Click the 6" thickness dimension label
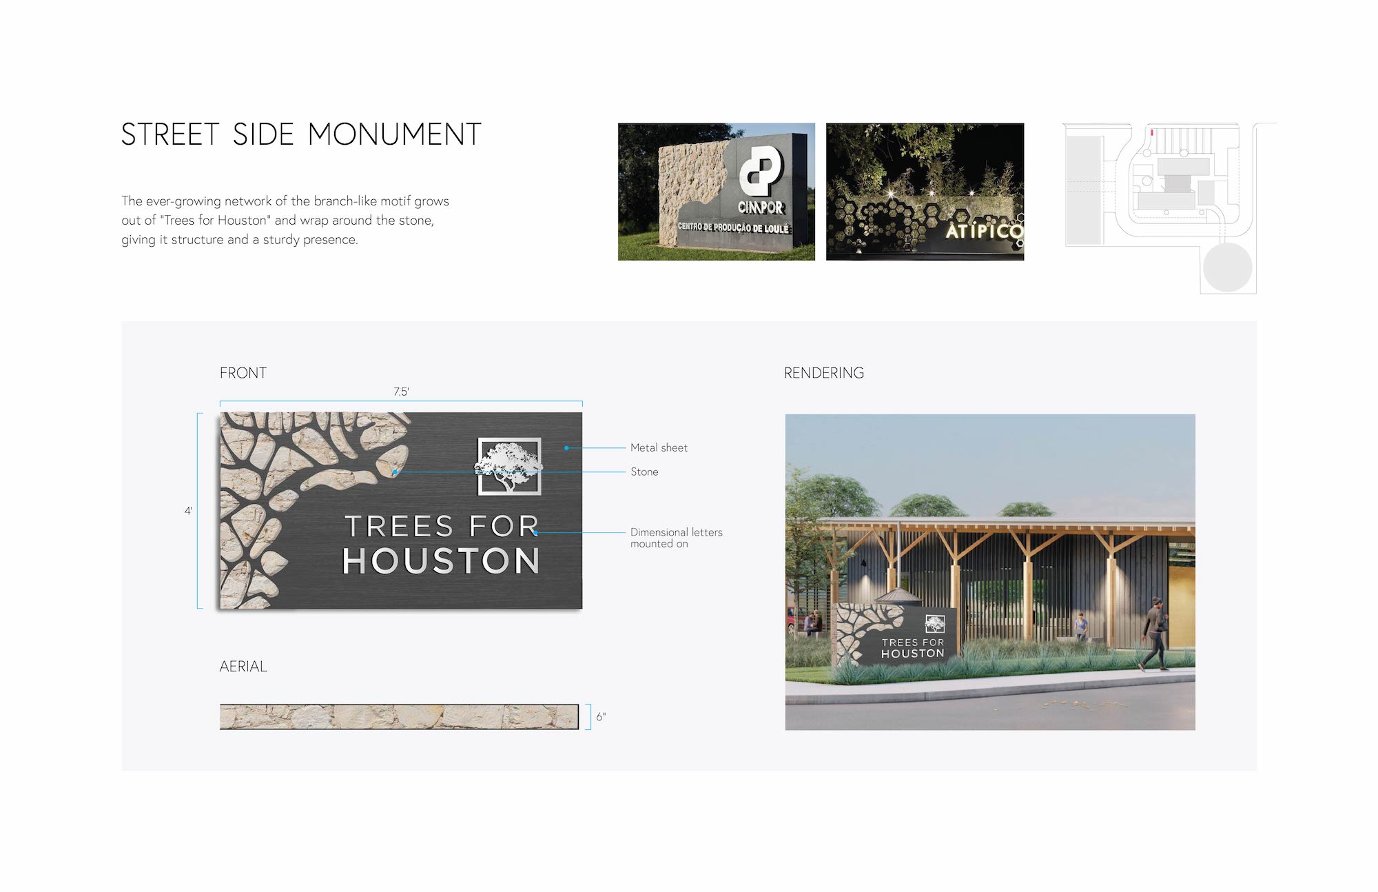Image resolution: width=1378 pixels, height=892 pixels. click(x=601, y=717)
